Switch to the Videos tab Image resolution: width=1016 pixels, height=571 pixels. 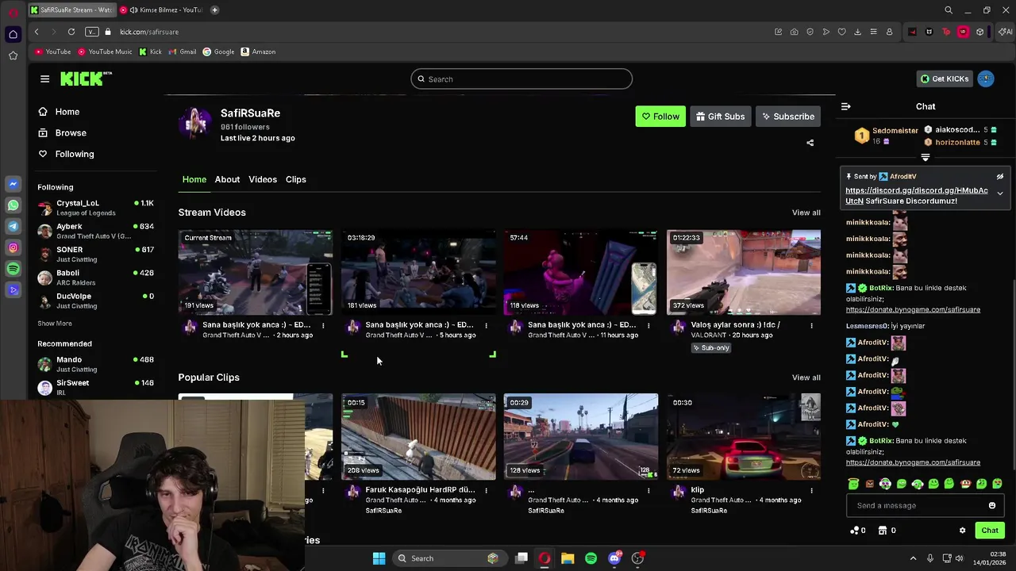pyautogui.click(x=263, y=179)
